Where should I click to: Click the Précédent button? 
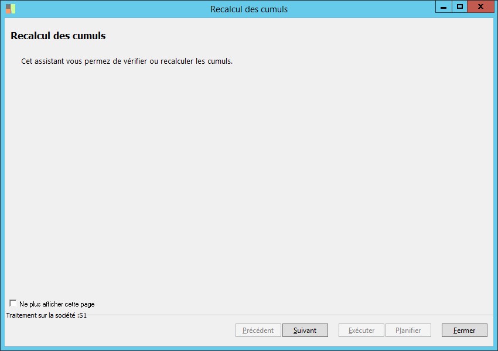click(258, 331)
